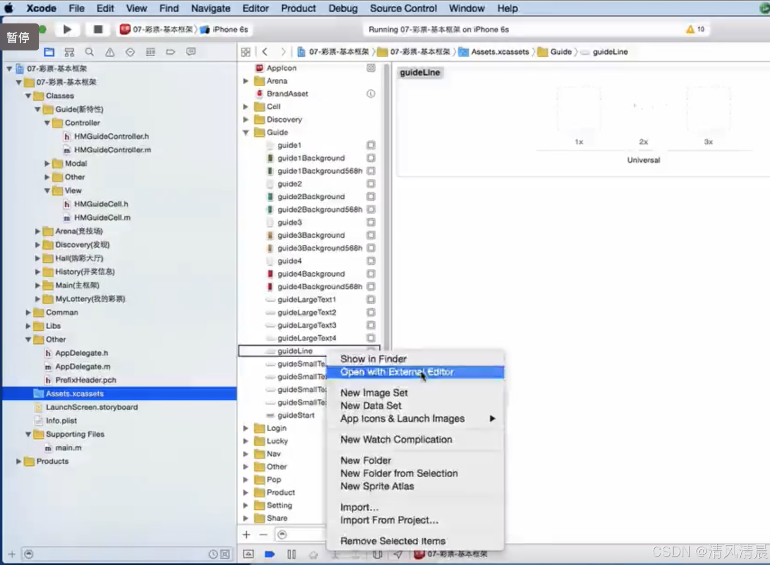
Task: Open the Symbol navigator icon
Action: tap(69, 52)
